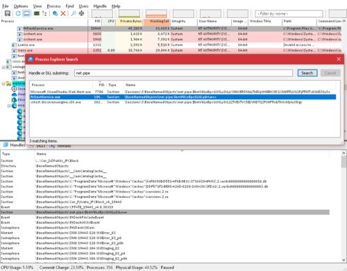The width and height of the screenshot is (347, 271).
Task: Open the Handle menu
Action: click(100, 6)
